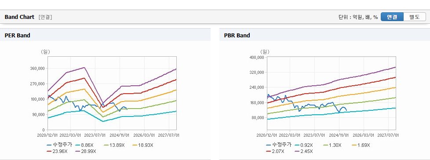Toggle 1.69X legend series
The image size is (430, 160).
[361, 145]
